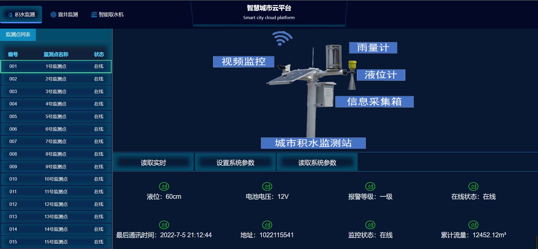Click the green icon above 地址
Viewport: 538px width, 249px height.
tap(267, 225)
